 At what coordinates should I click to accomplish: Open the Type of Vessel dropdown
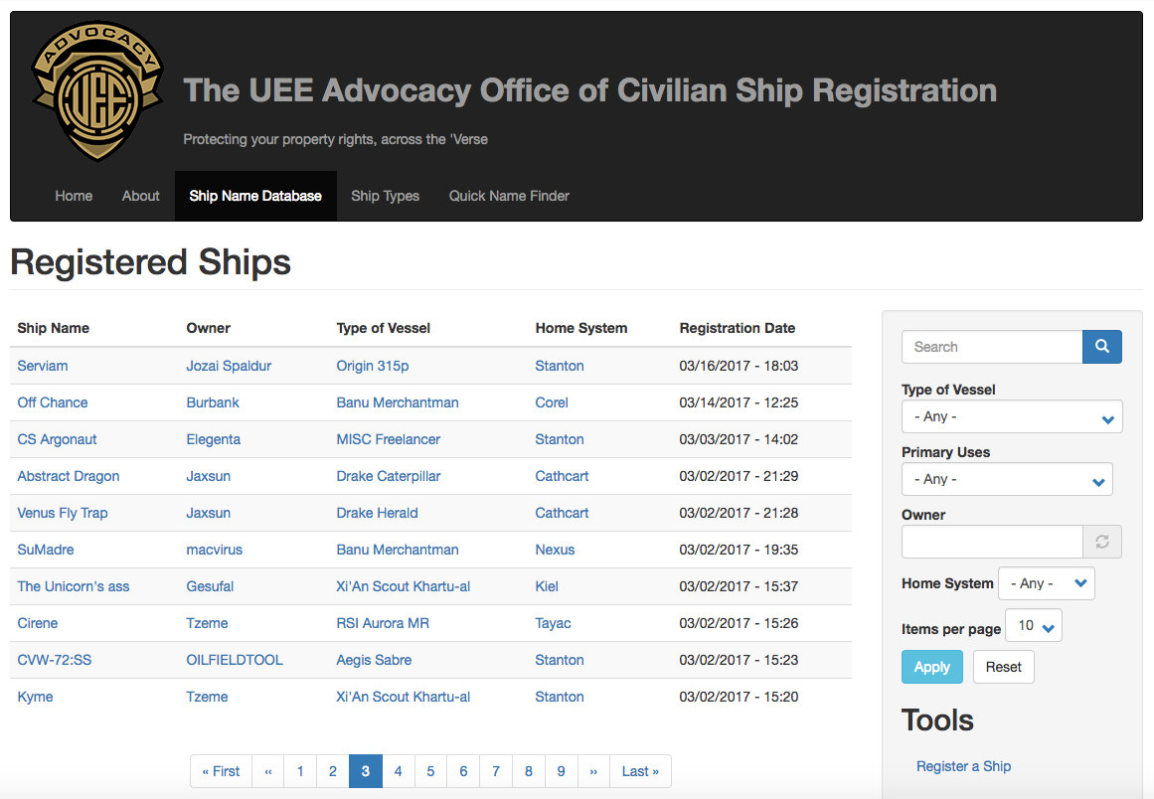[1011, 417]
